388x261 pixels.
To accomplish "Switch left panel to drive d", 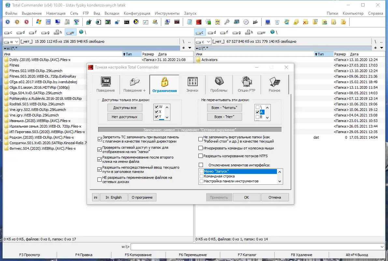I will tap(21, 32).
